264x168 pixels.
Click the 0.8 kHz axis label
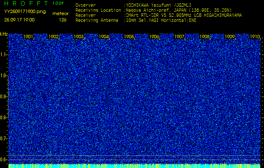tap(4, 118)
